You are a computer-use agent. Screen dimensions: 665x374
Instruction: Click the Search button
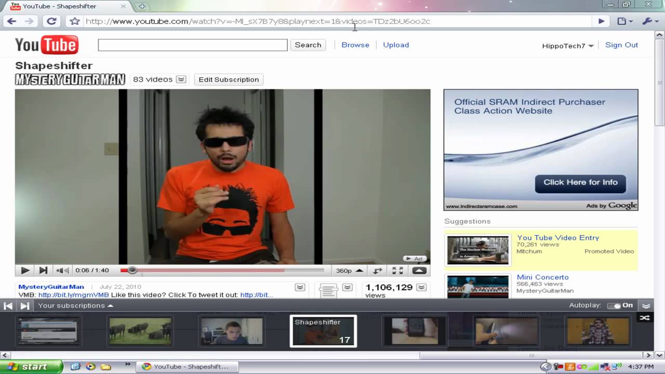tap(308, 45)
